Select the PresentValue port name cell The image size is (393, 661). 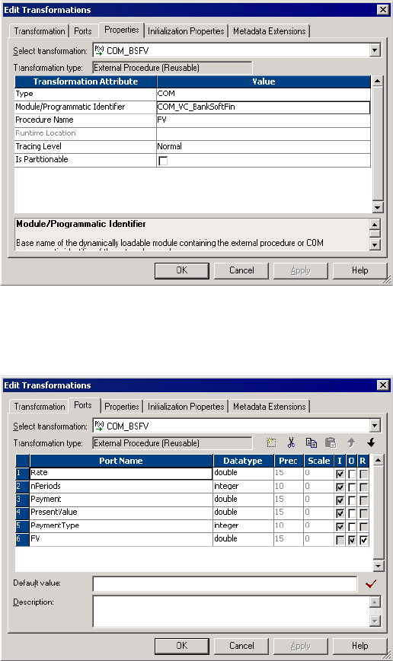[x=121, y=513]
